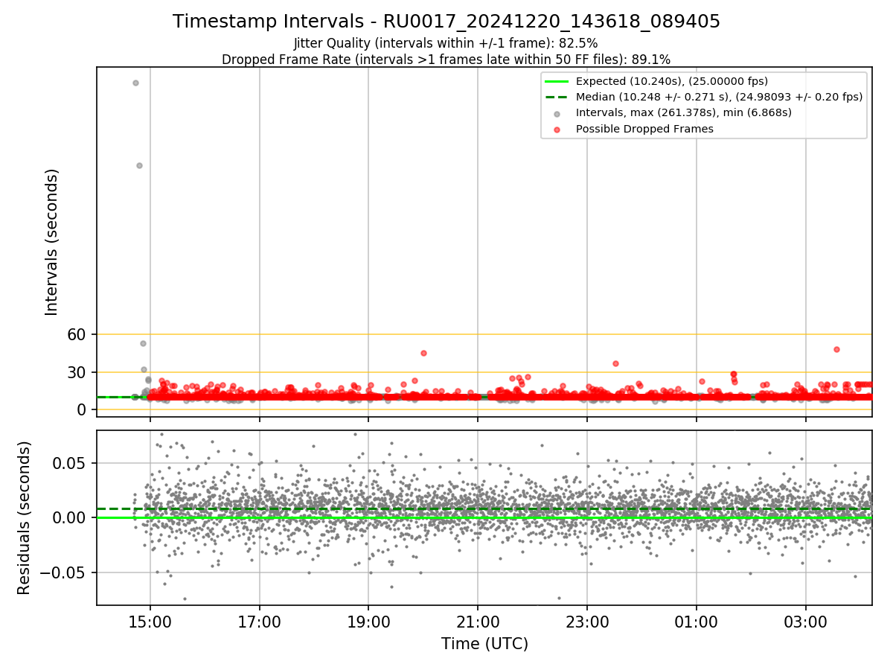Click the 'Possible Dropped Frames' legend entry
This screenshot has height=670, width=893.
tap(644, 129)
